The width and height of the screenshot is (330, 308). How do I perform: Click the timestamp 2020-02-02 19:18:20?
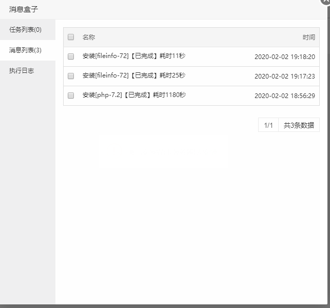[x=285, y=57]
